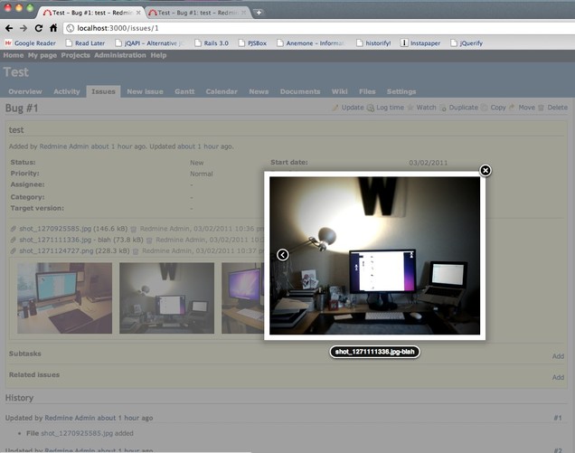Select the Issues project tab
575x453 pixels.
[x=103, y=91]
